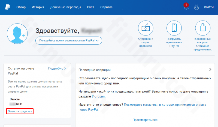Click the Отправка и запрос платежей label
The width and height of the screenshot is (218, 127).
pyautogui.click(x=146, y=43)
